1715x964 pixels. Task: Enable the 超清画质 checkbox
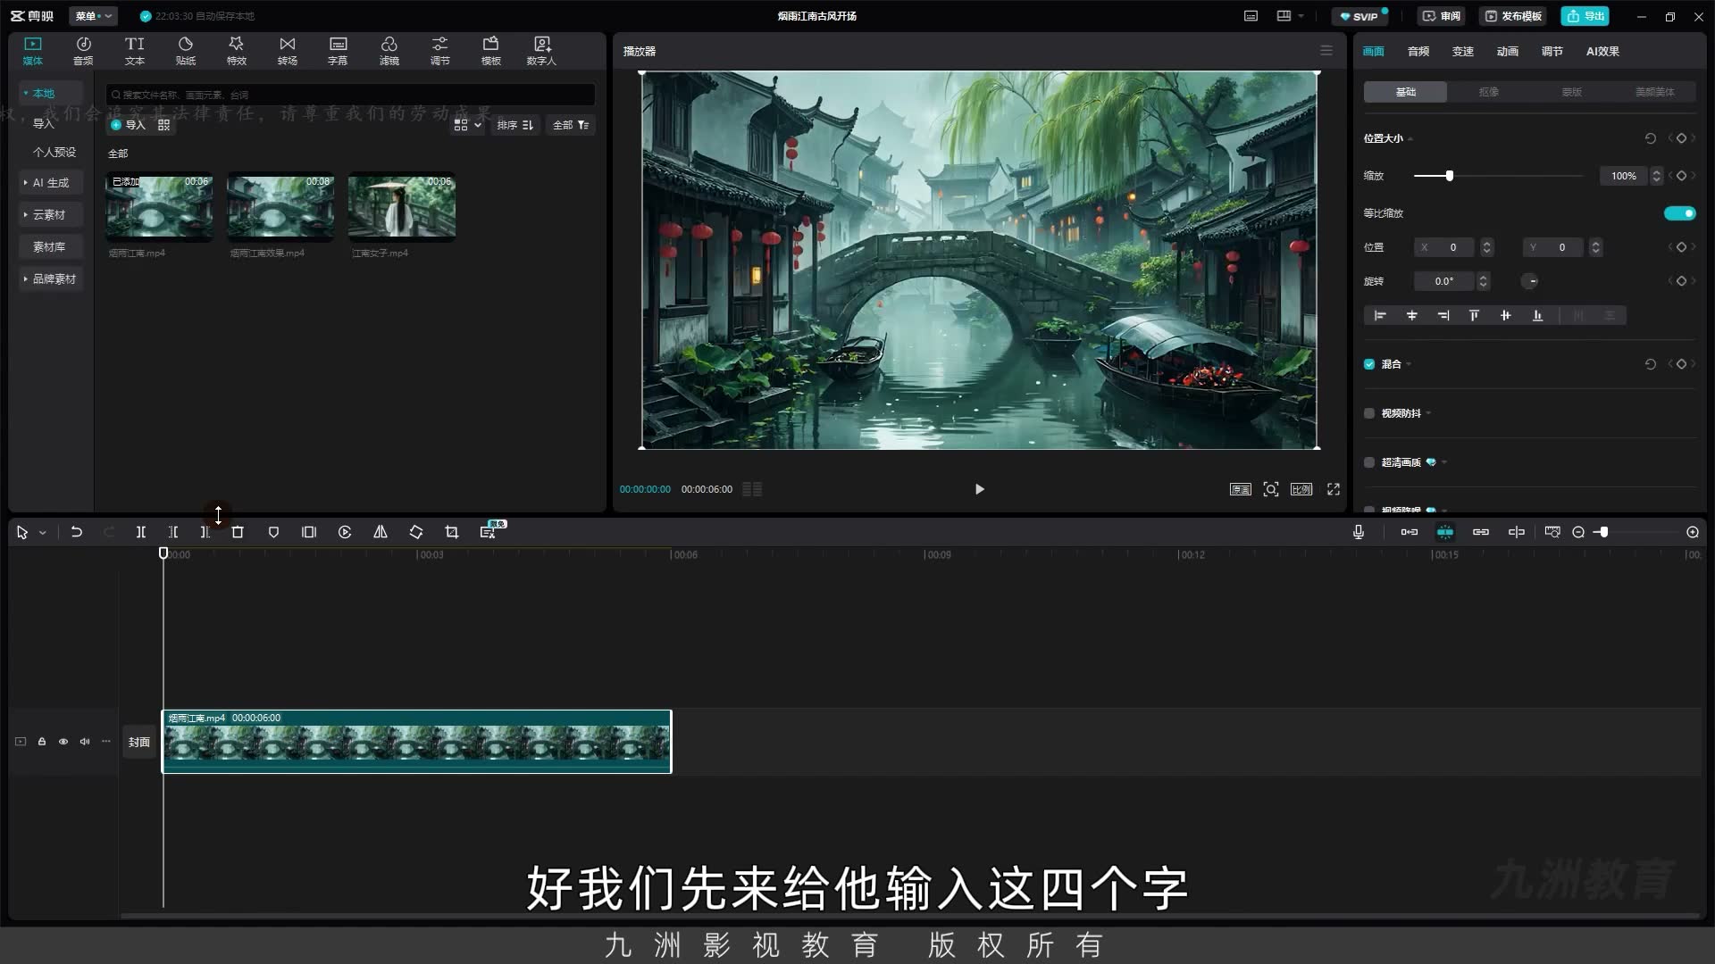point(1369,462)
